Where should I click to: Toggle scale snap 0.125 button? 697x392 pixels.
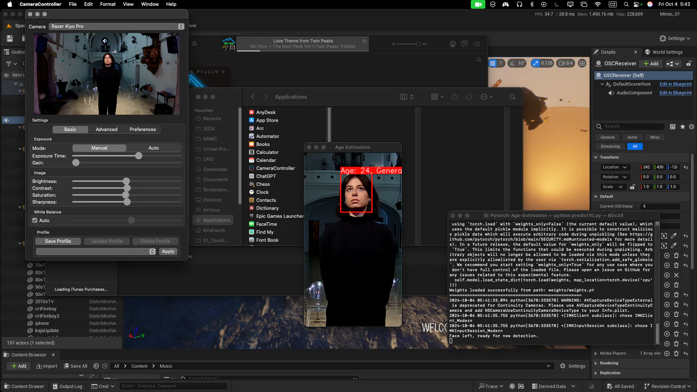coord(542,63)
